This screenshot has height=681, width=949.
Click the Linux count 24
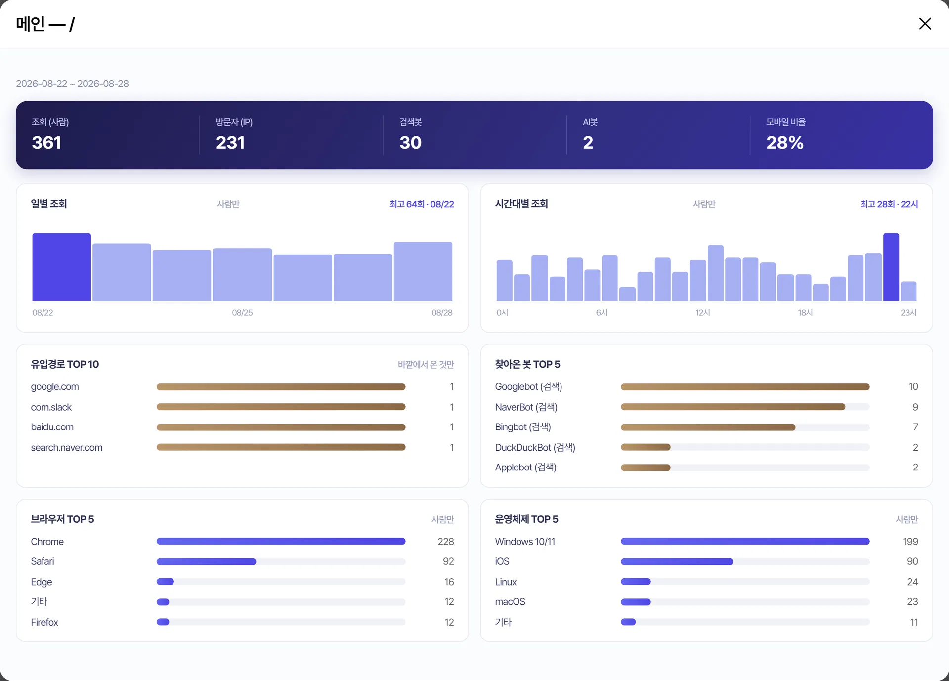pyautogui.click(x=912, y=582)
